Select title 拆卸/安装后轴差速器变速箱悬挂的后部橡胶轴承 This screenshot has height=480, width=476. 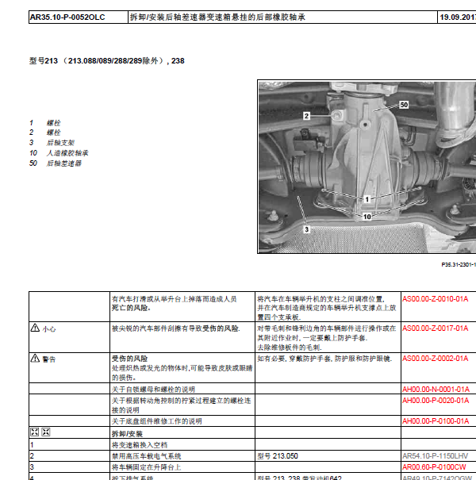coord(217,17)
